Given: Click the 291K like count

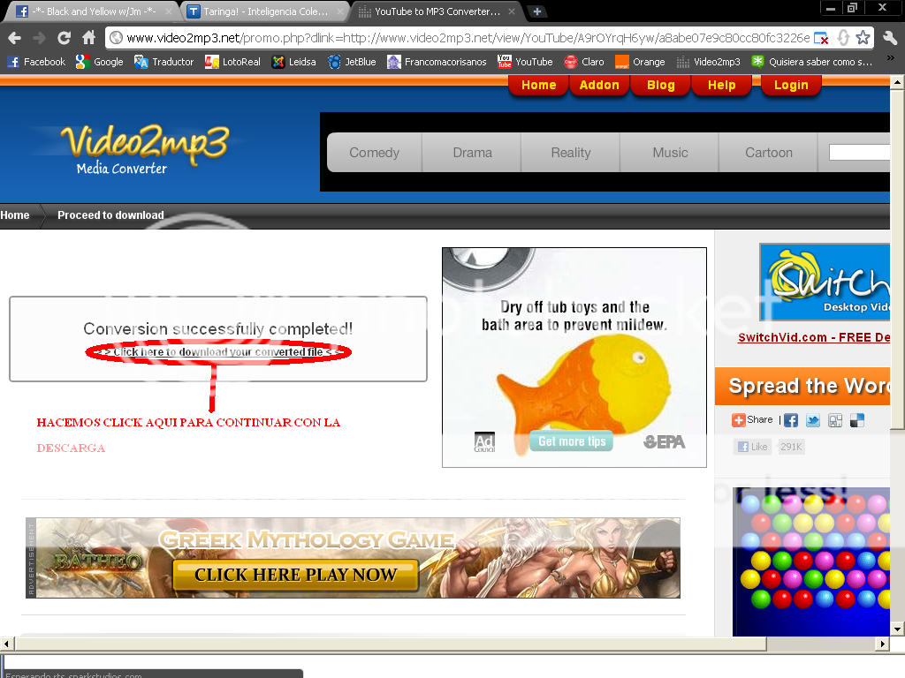Looking at the screenshot, I should pyautogui.click(x=791, y=447).
